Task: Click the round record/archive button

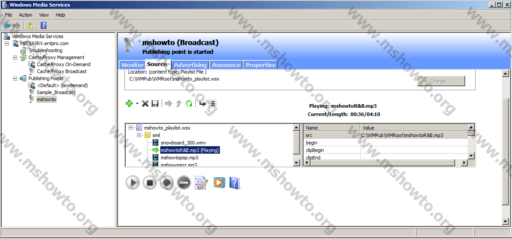Action: 167,183
